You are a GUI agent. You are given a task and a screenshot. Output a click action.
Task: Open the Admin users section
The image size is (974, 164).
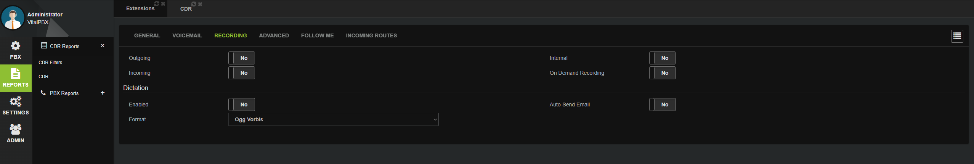[16, 134]
